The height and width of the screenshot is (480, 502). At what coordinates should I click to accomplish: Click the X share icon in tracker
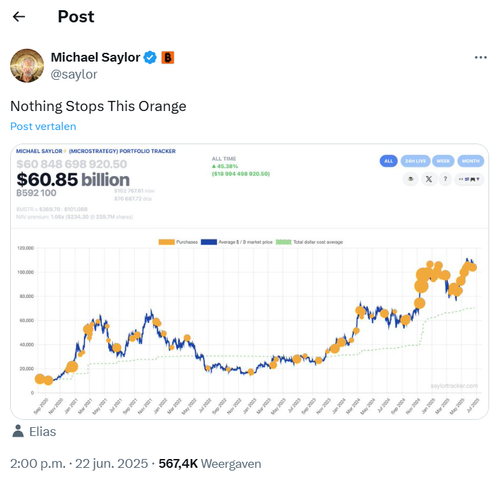(x=429, y=179)
